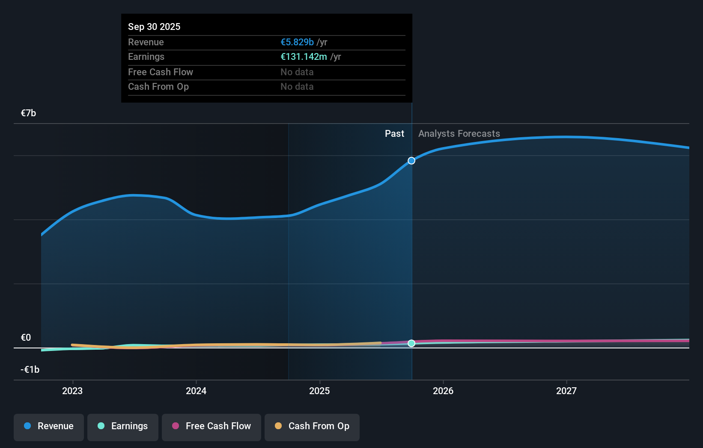This screenshot has height=448, width=703.
Task: Click the highlighted revenue data point marker
Action: click(411, 160)
